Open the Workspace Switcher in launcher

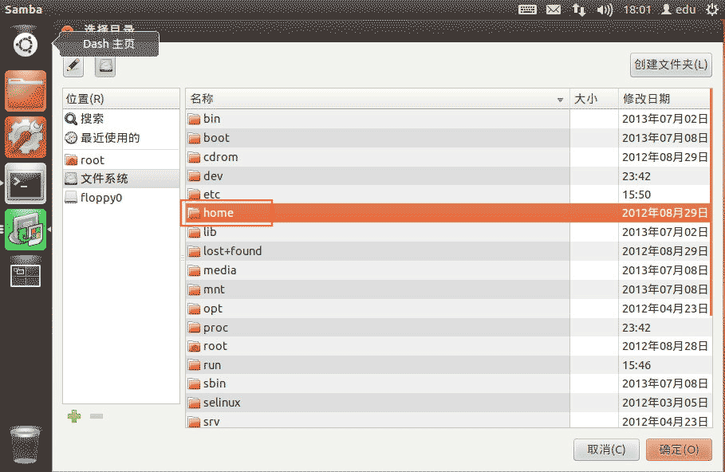pyautogui.click(x=26, y=275)
